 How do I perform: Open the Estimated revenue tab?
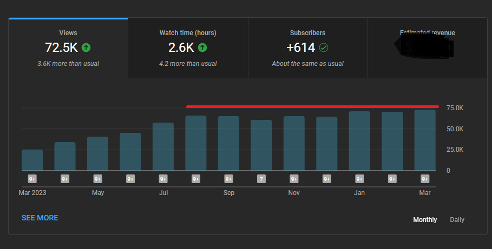427,48
